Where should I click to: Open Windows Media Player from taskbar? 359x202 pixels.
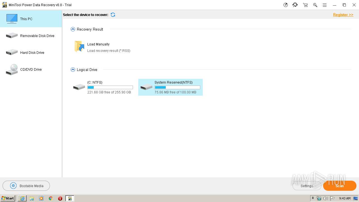tap(41, 198)
